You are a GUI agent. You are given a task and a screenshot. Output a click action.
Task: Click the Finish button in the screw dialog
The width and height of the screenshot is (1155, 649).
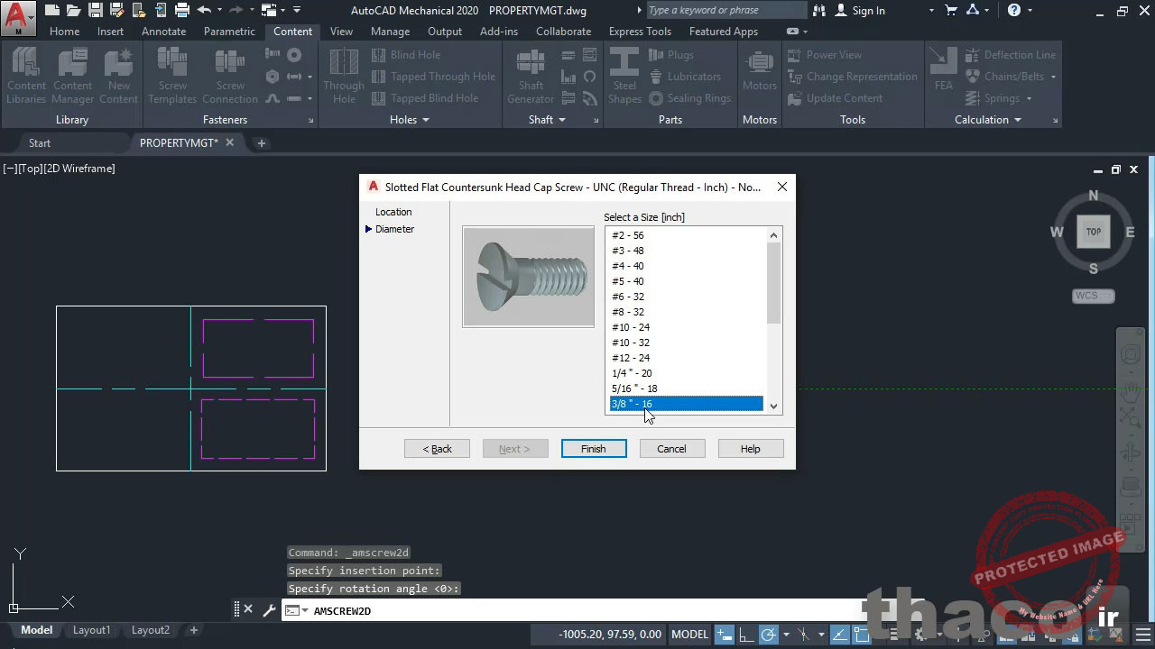click(593, 448)
